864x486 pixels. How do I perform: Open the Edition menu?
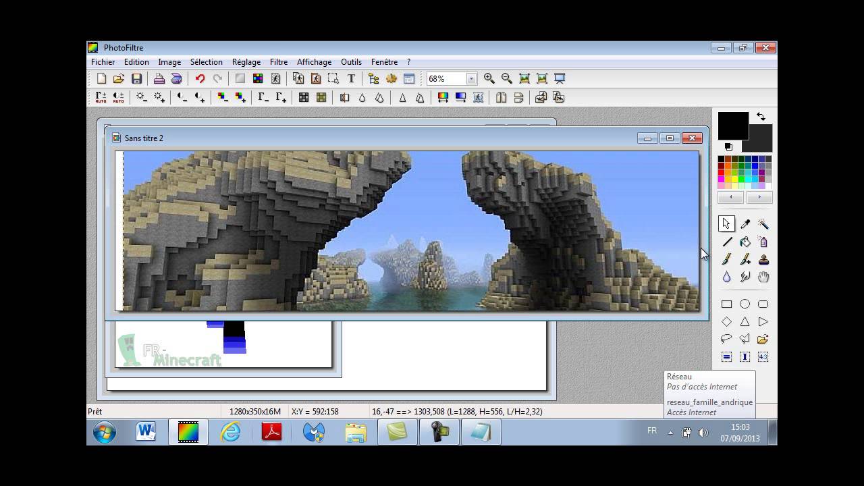tap(136, 62)
